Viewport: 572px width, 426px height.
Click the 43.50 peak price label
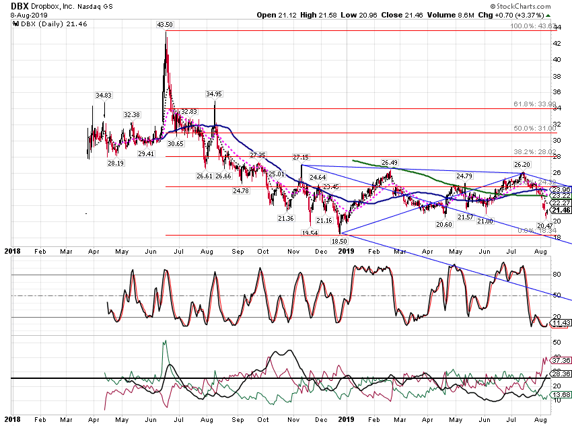click(164, 25)
